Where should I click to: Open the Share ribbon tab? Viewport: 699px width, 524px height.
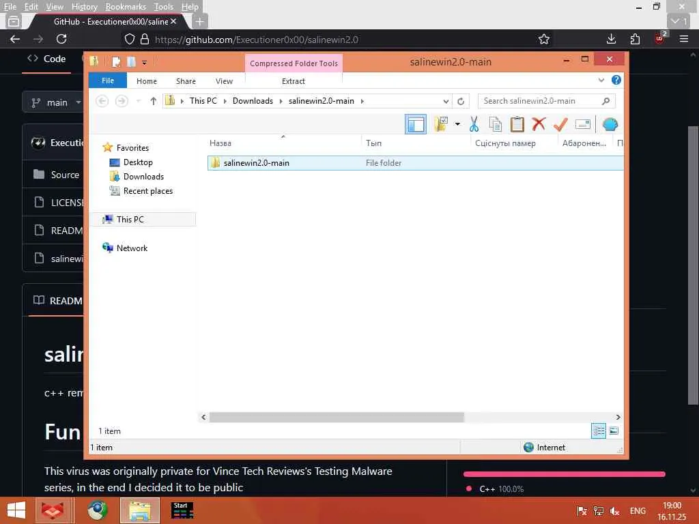(x=186, y=81)
